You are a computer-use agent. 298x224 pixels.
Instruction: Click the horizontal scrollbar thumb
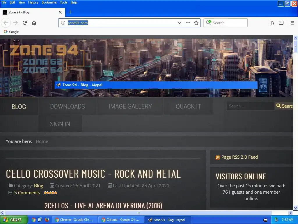[138, 213]
